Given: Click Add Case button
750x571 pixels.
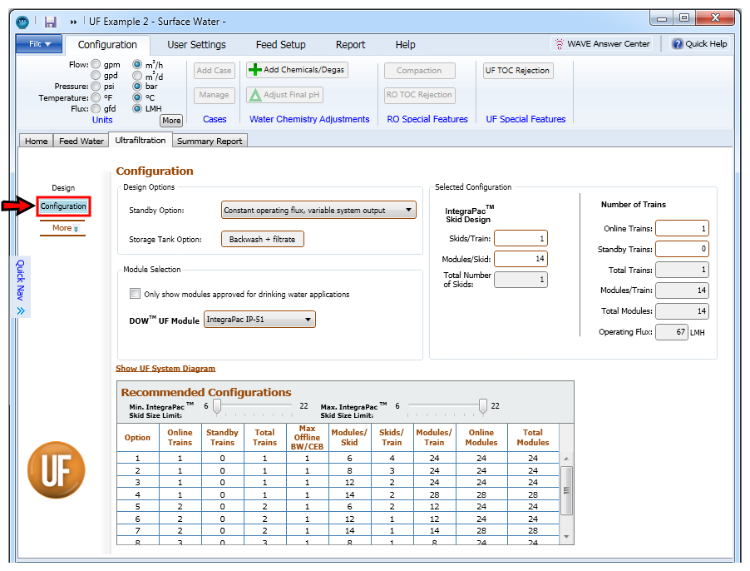Looking at the screenshot, I should 214,71.
